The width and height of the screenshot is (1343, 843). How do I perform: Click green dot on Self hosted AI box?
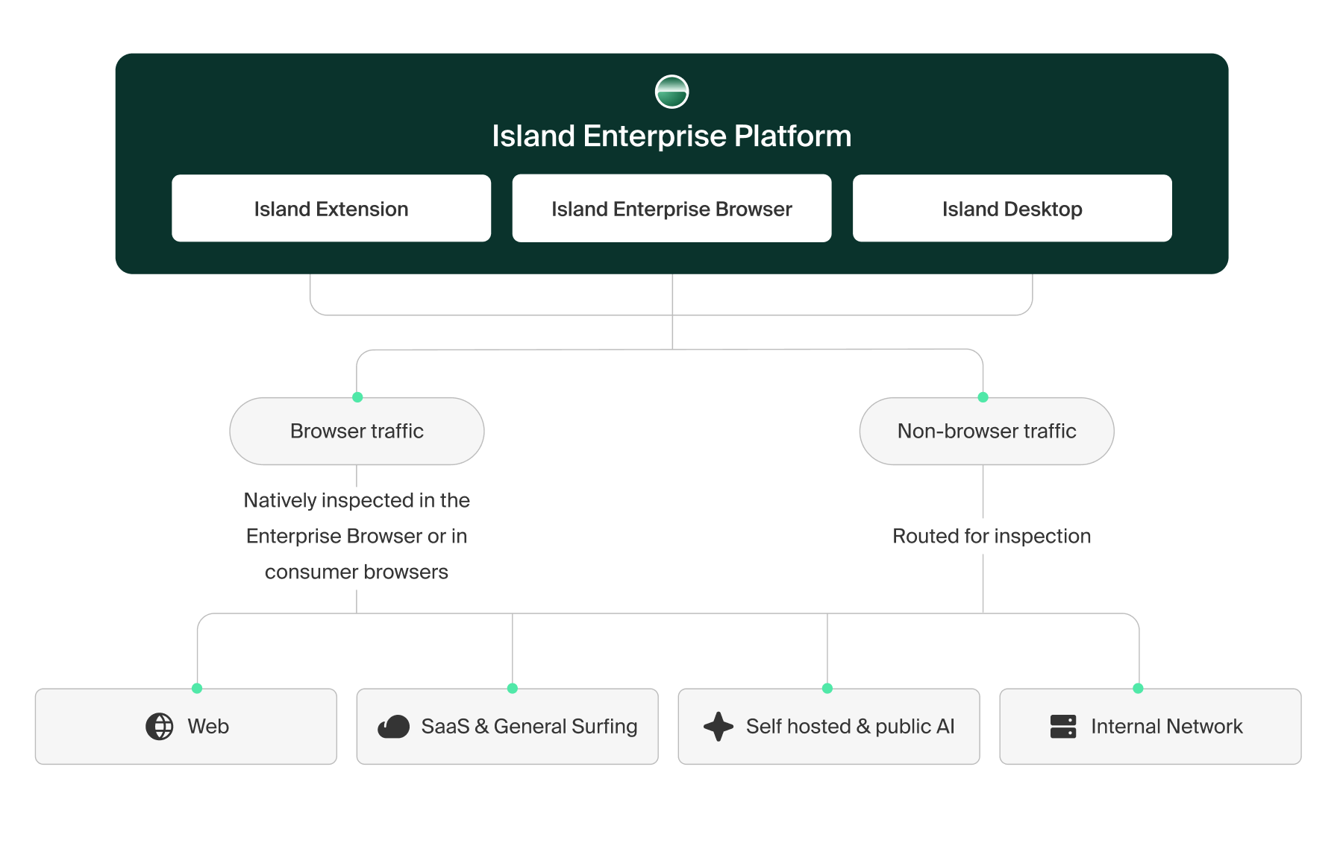click(827, 688)
